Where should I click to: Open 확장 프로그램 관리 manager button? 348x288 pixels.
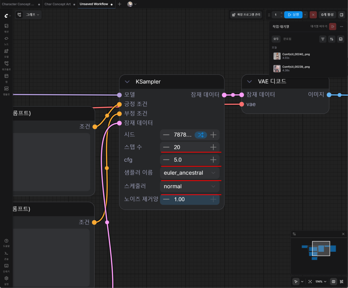[246, 15]
